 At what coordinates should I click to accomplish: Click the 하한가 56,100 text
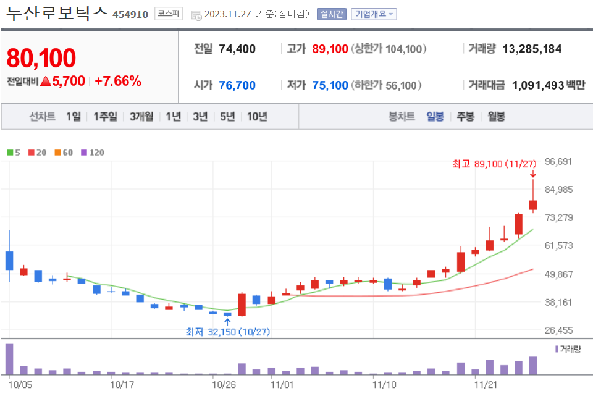(x=386, y=85)
